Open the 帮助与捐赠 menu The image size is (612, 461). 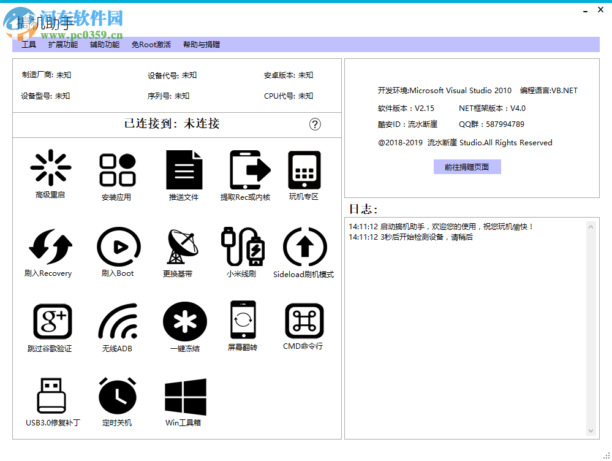click(x=202, y=45)
